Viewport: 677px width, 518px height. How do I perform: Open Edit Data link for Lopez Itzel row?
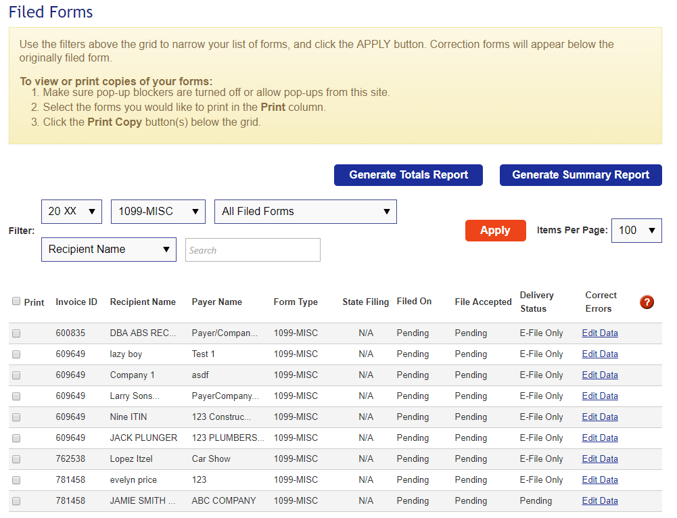pos(600,459)
